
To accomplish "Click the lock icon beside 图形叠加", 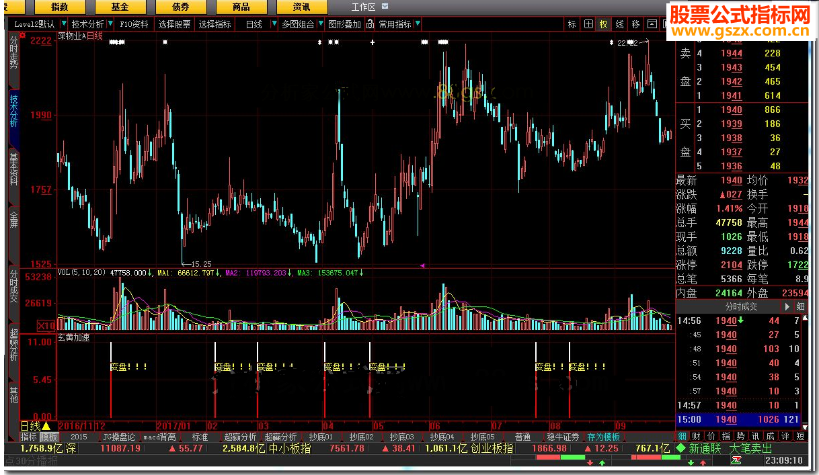I will pyautogui.click(x=371, y=24).
